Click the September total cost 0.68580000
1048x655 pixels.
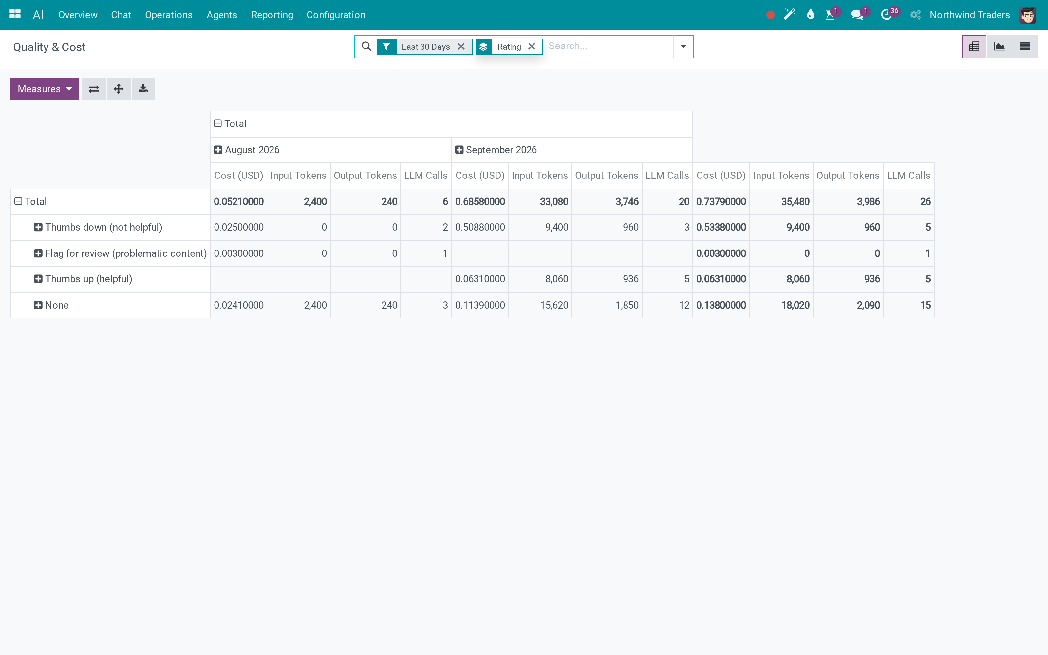tap(480, 201)
